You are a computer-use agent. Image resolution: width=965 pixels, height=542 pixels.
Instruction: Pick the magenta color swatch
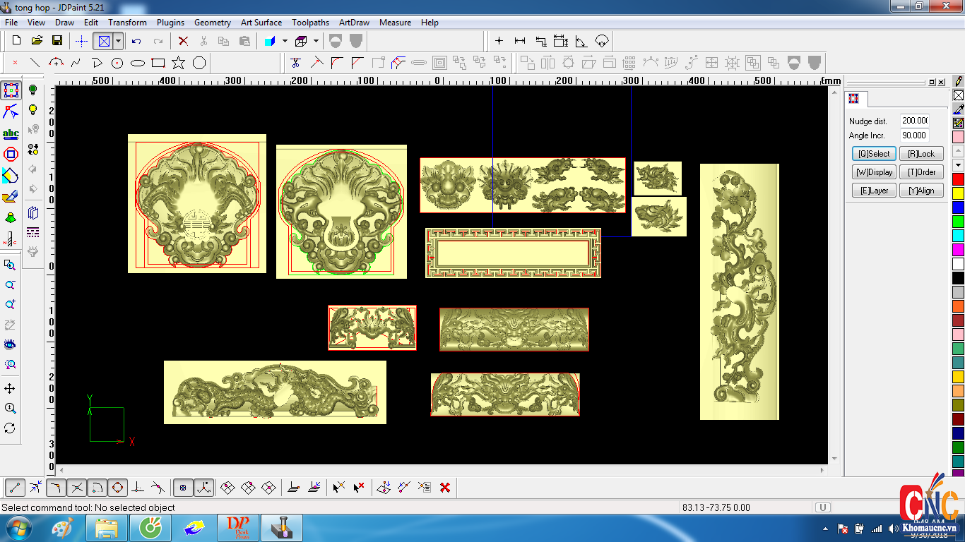pyautogui.click(x=958, y=249)
